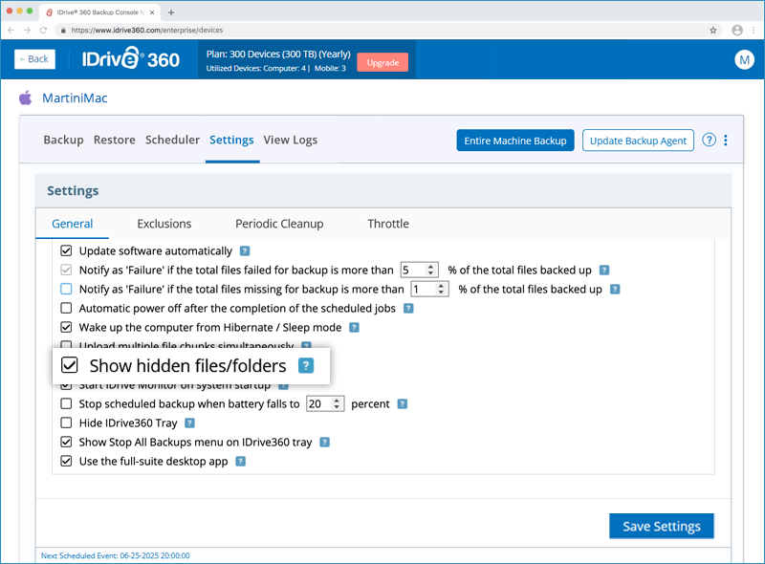
Task: Uncheck Use the full-suite desktop app
Action: click(x=66, y=461)
